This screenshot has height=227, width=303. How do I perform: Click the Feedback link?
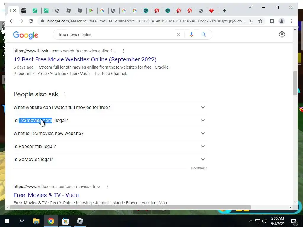(x=199, y=168)
